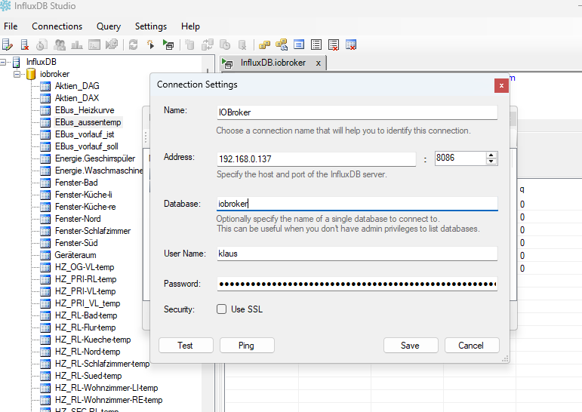This screenshot has height=412, width=582.
Task: Click the InfluxDB.iobroker tab query icon
Action: click(227, 63)
